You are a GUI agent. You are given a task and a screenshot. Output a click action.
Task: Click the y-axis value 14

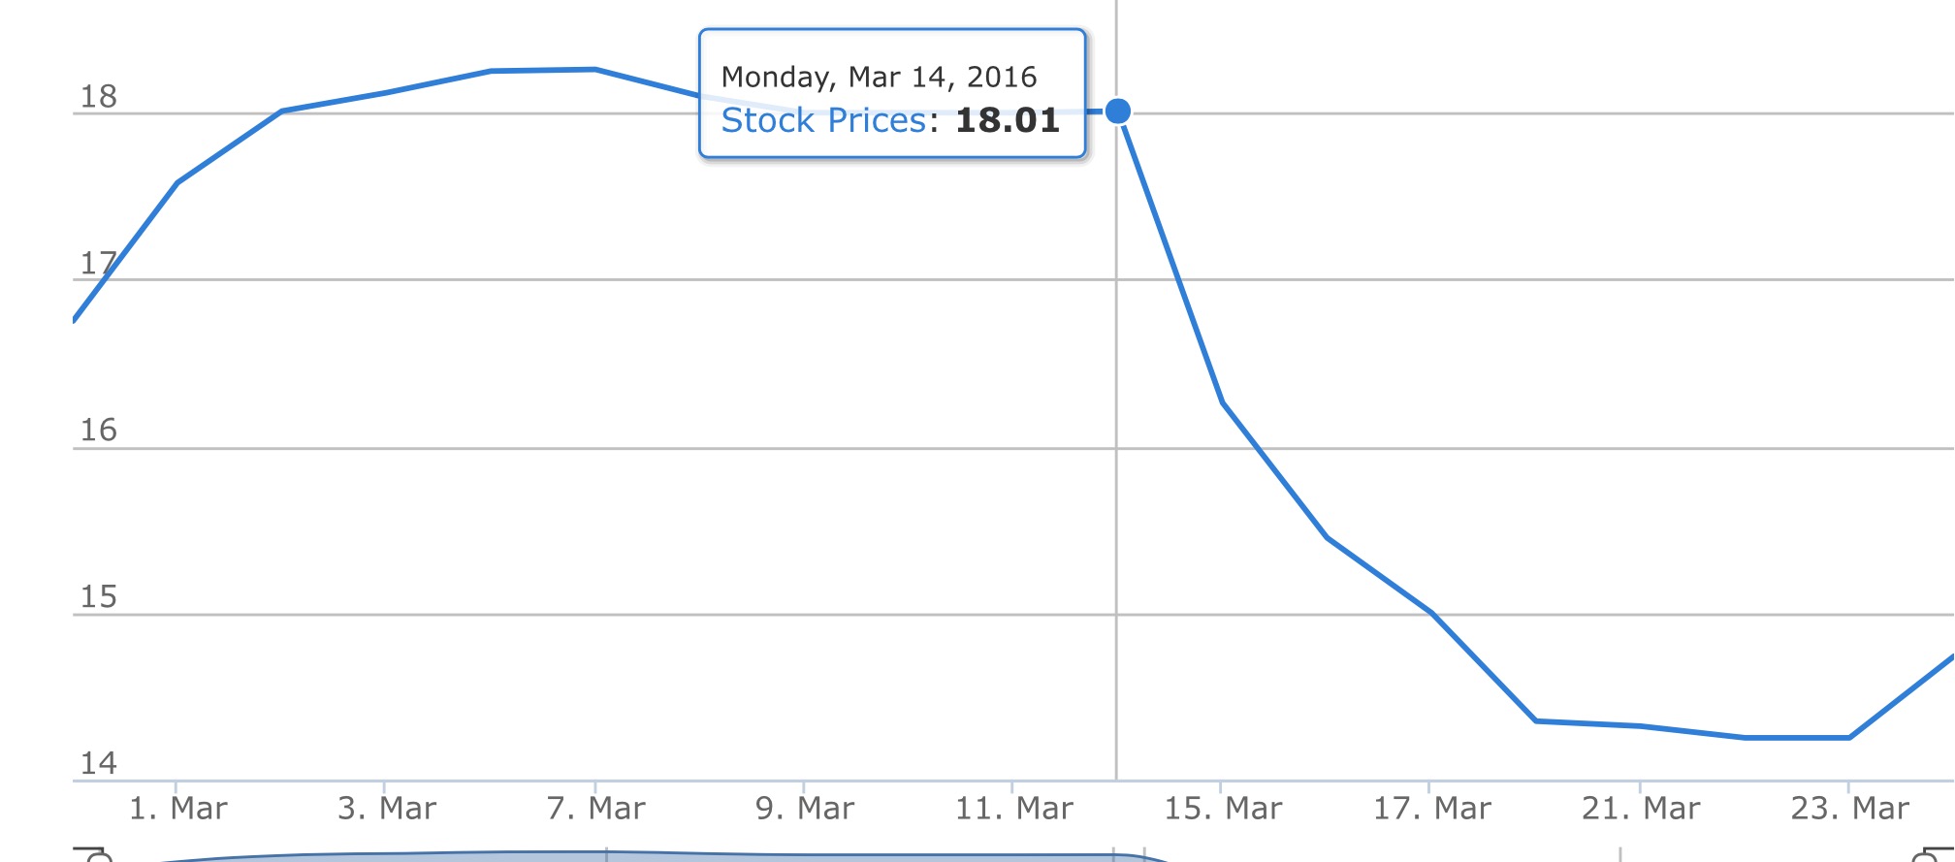[x=98, y=764]
